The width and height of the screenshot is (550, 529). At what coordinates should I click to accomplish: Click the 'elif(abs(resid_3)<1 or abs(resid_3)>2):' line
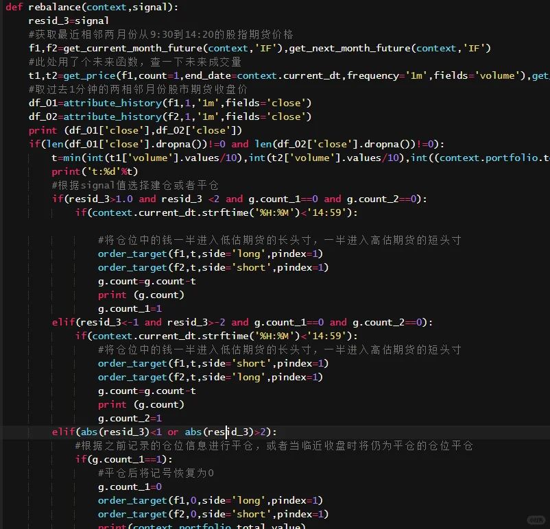pos(164,432)
